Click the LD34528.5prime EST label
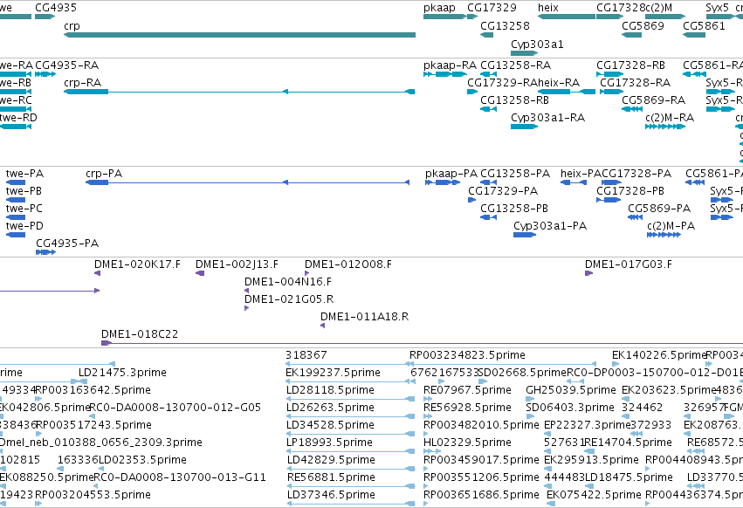The image size is (743, 508). click(x=330, y=425)
